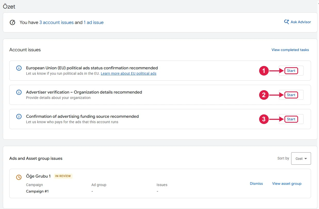Open the Sort by Cost dropdown
319x209 pixels.
[301, 158]
